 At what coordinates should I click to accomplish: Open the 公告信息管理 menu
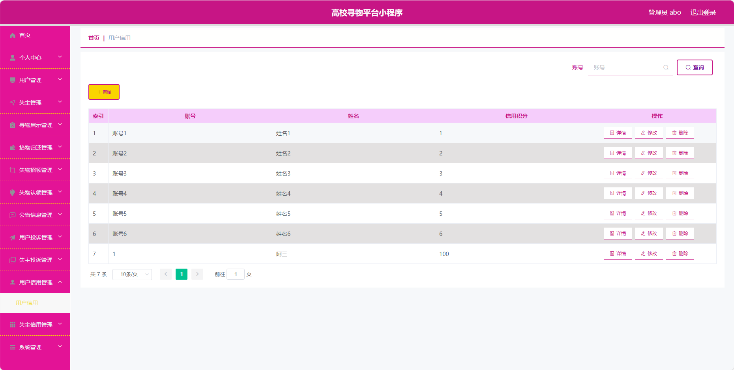pyautogui.click(x=35, y=215)
